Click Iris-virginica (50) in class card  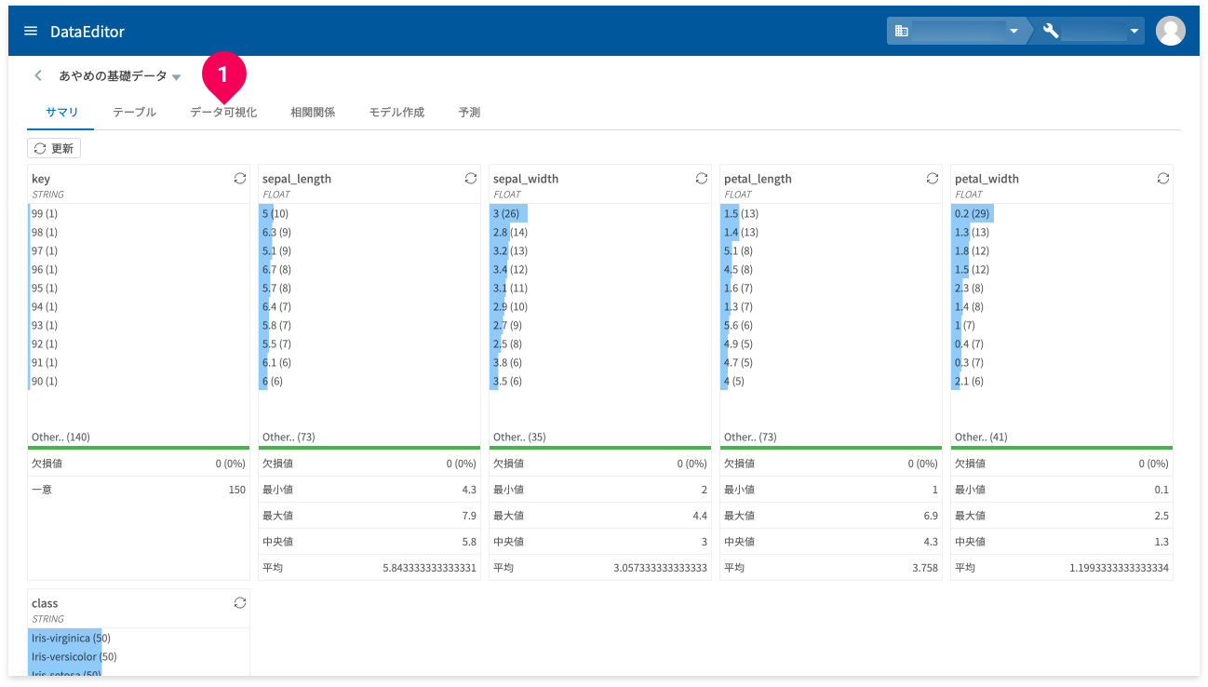pyautogui.click(x=138, y=638)
